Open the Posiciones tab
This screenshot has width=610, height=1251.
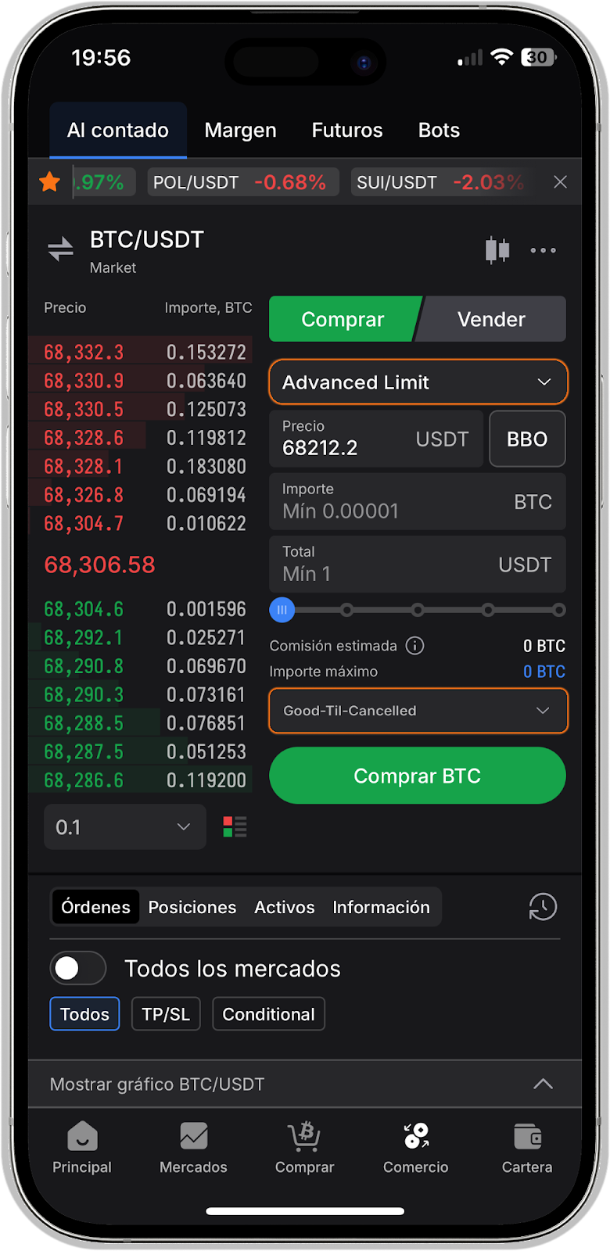tap(192, 907)
